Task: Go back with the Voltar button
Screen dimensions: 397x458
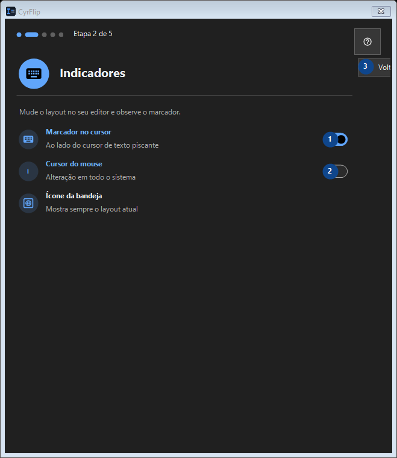Action: point(374,67)
